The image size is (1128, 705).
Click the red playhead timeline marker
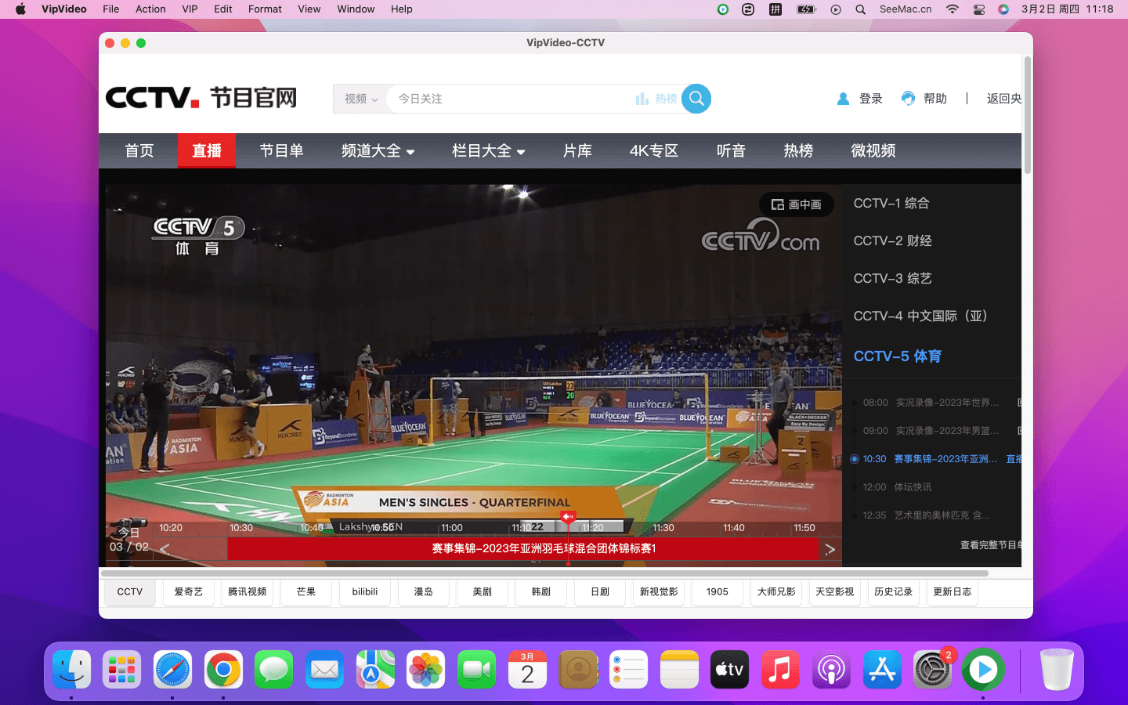[x=568, y=517]
